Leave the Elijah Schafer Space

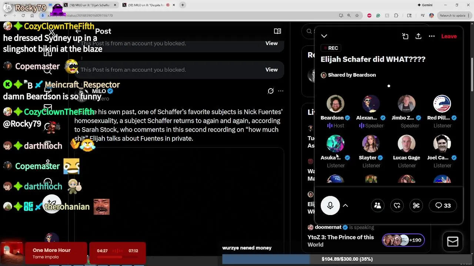(449, 36)
